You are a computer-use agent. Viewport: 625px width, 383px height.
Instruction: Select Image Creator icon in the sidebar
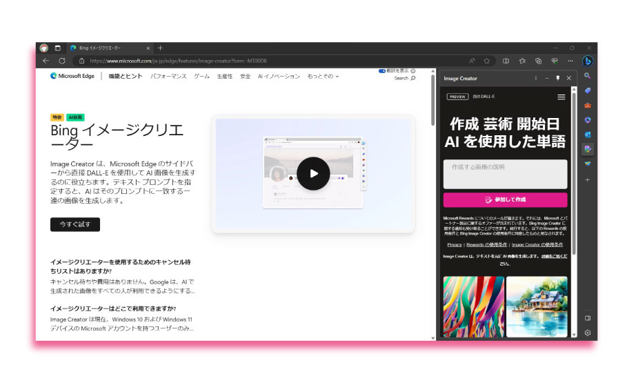pyautogui.click(x=588, y=150)
